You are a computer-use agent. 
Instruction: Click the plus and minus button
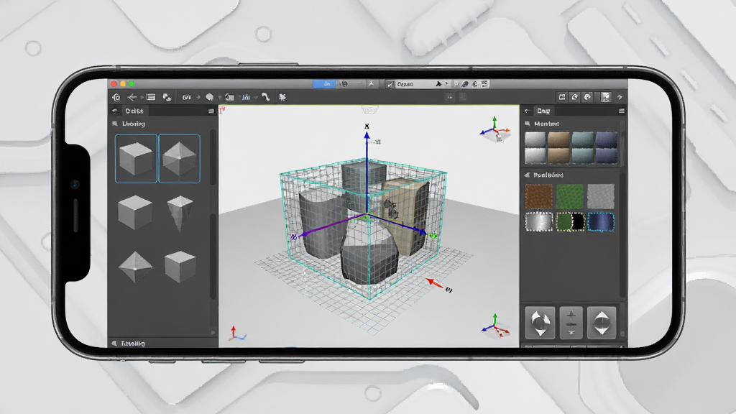571,323
